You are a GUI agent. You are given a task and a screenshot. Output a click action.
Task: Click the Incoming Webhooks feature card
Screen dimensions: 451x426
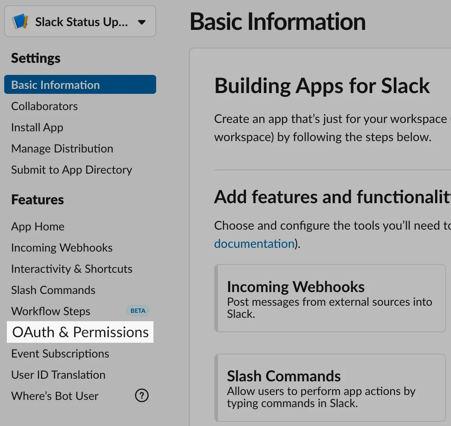coord(330,299)
